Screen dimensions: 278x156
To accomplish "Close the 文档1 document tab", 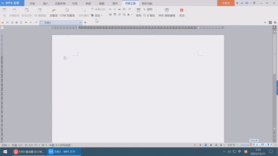I will pos(80,23).
